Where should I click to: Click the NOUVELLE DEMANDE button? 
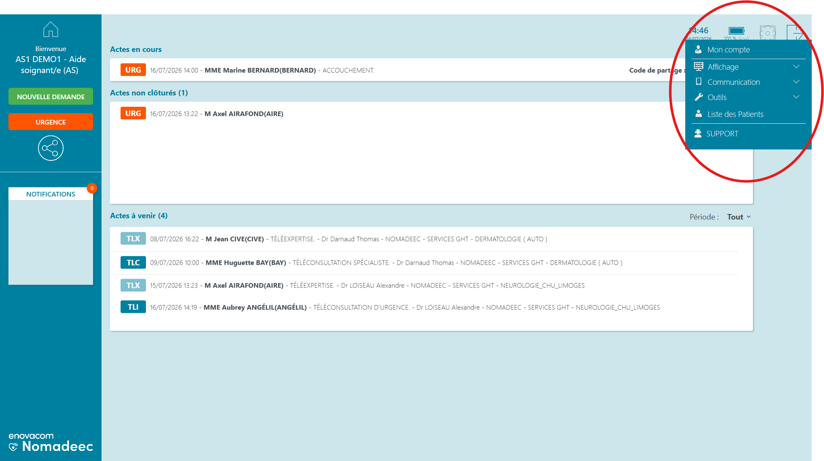51,97
